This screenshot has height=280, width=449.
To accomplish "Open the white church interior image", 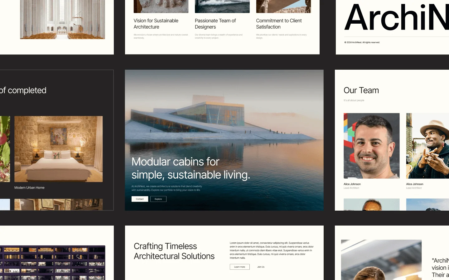I will pos(62,19).
